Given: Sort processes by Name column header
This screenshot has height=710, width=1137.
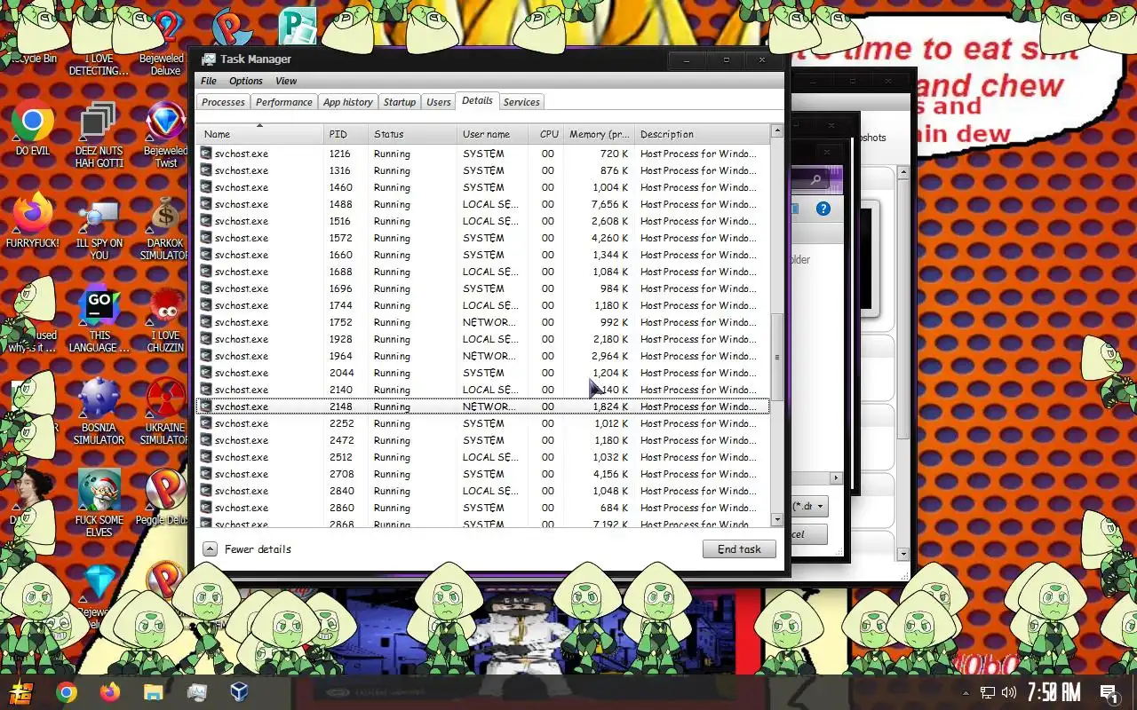Looking at the screenshot, I should click(260, 134).
